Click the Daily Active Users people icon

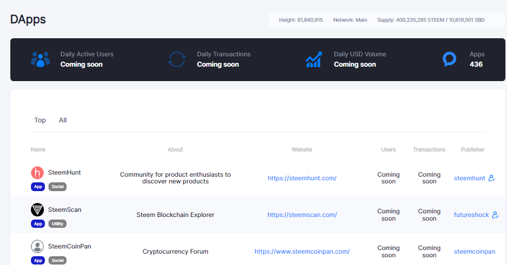pos(40,59)
